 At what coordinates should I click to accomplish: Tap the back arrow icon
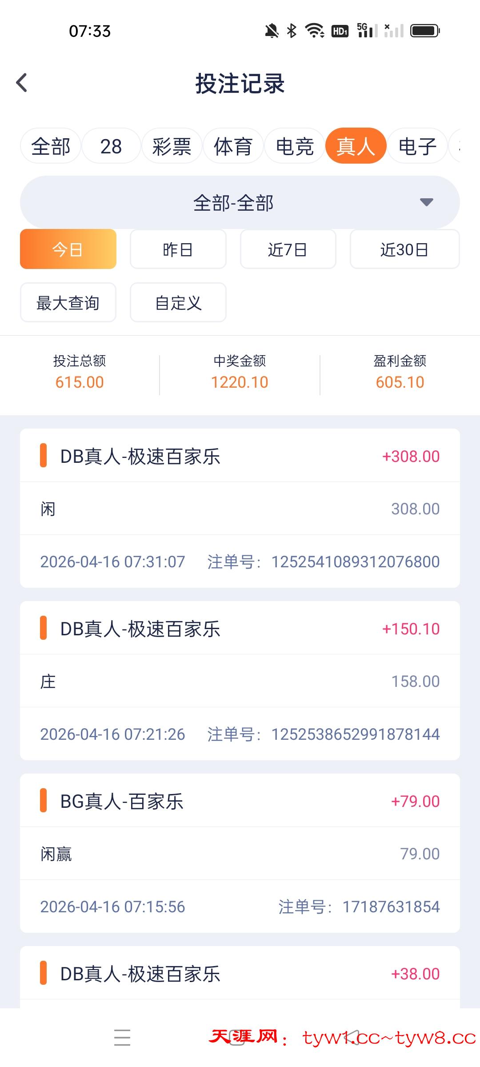coord(22,83)
